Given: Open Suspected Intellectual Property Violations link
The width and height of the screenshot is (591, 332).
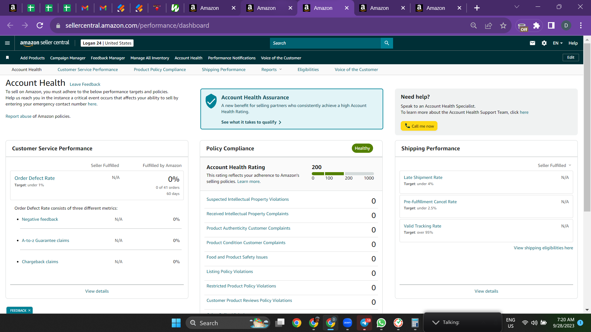Looking at the screenshot, I should [x=247, y=199].
